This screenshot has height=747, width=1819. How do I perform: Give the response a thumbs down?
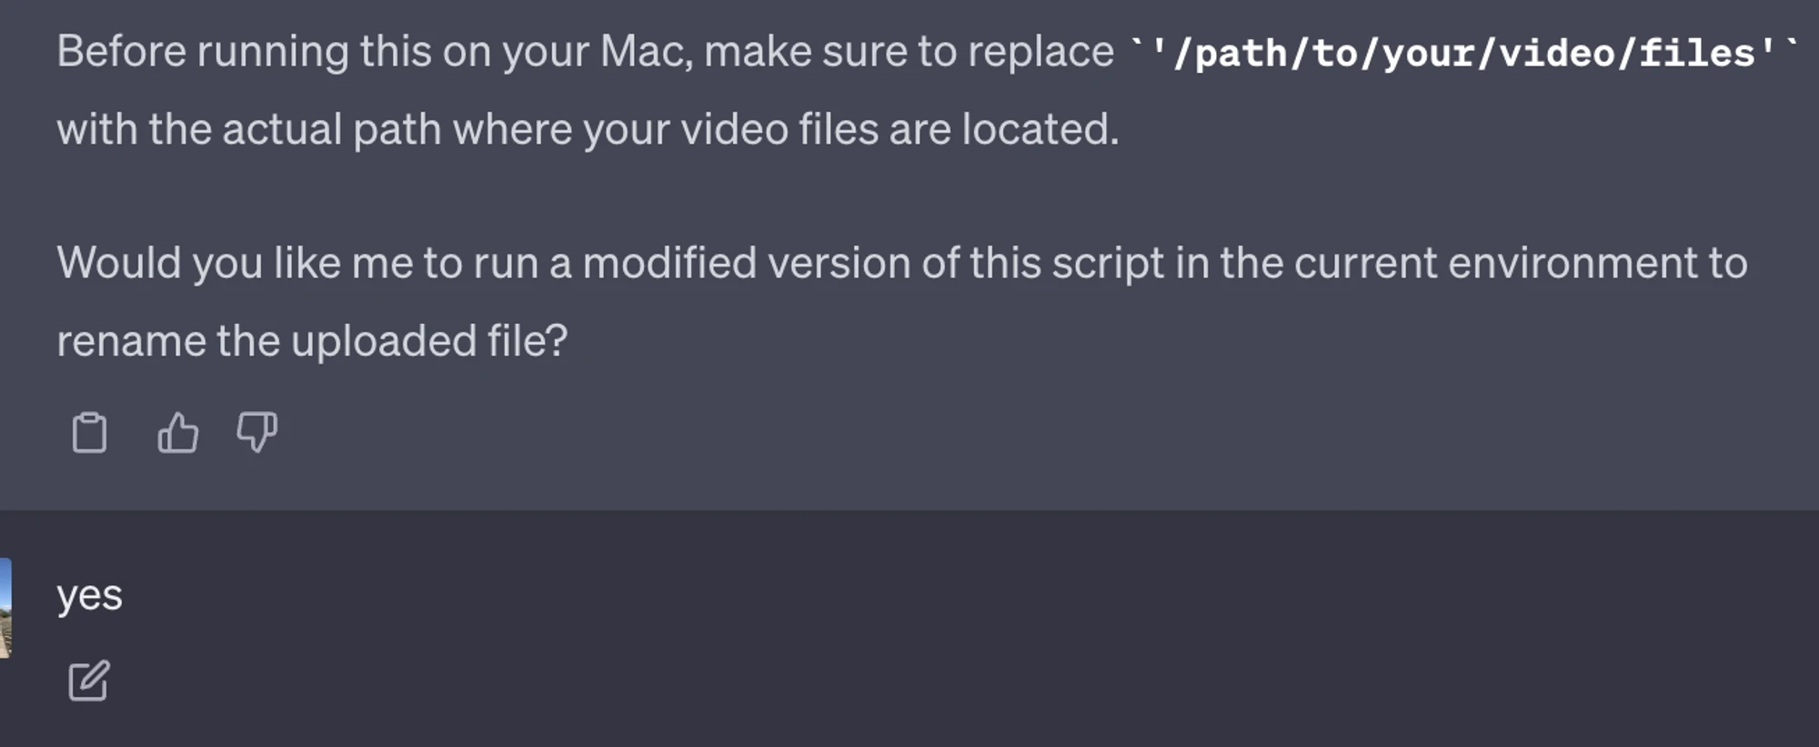coord(256,432)
